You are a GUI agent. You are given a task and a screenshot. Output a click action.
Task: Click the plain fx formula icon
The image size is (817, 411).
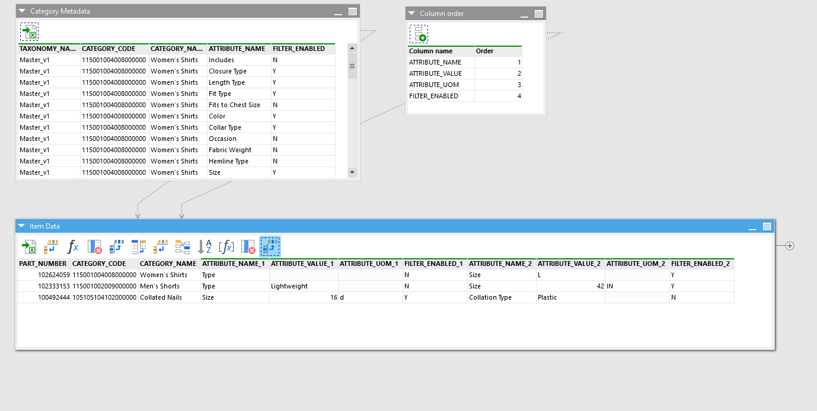pyautogui.click(x=73, y=246)
